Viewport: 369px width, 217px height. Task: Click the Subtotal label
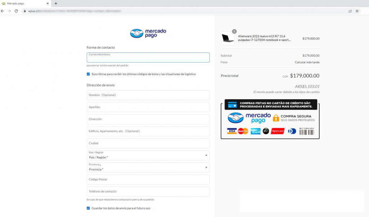[x=226, y=56]
